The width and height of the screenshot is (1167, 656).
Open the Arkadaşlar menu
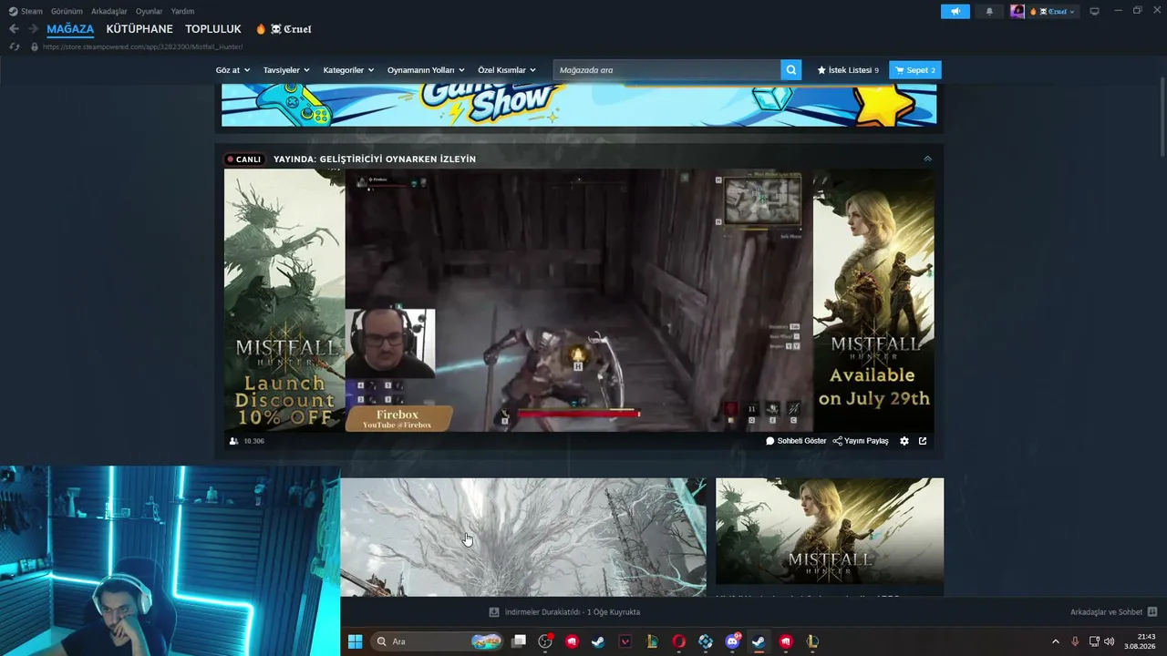(x=109, y=11)
